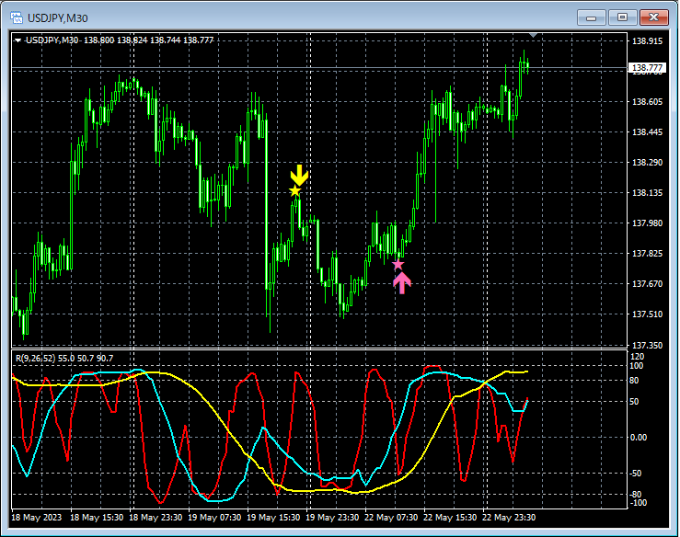The width and height of the screenshot is (680, 537).
Task: Click time axis label 19 May 07:30
Action: pos(214,518)
